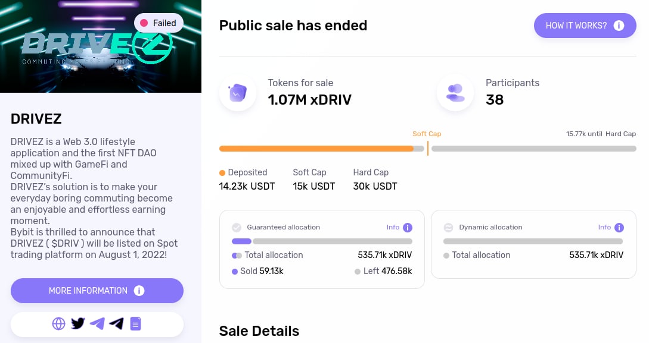
Task: Open the DRIVEZ website globe icon
Action: pyautogui.click(x=58, y=324)
